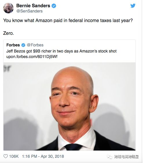The image size is (143, 163).
Task: Click the Chinese watermark text
Action: (x=126, y=157)
